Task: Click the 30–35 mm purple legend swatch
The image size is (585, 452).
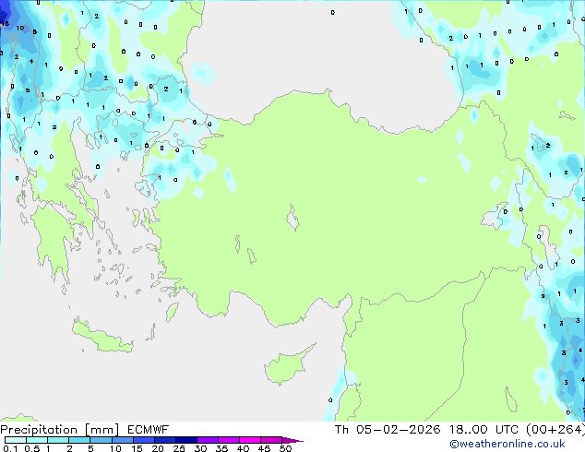Action: [x=208, y=440]
